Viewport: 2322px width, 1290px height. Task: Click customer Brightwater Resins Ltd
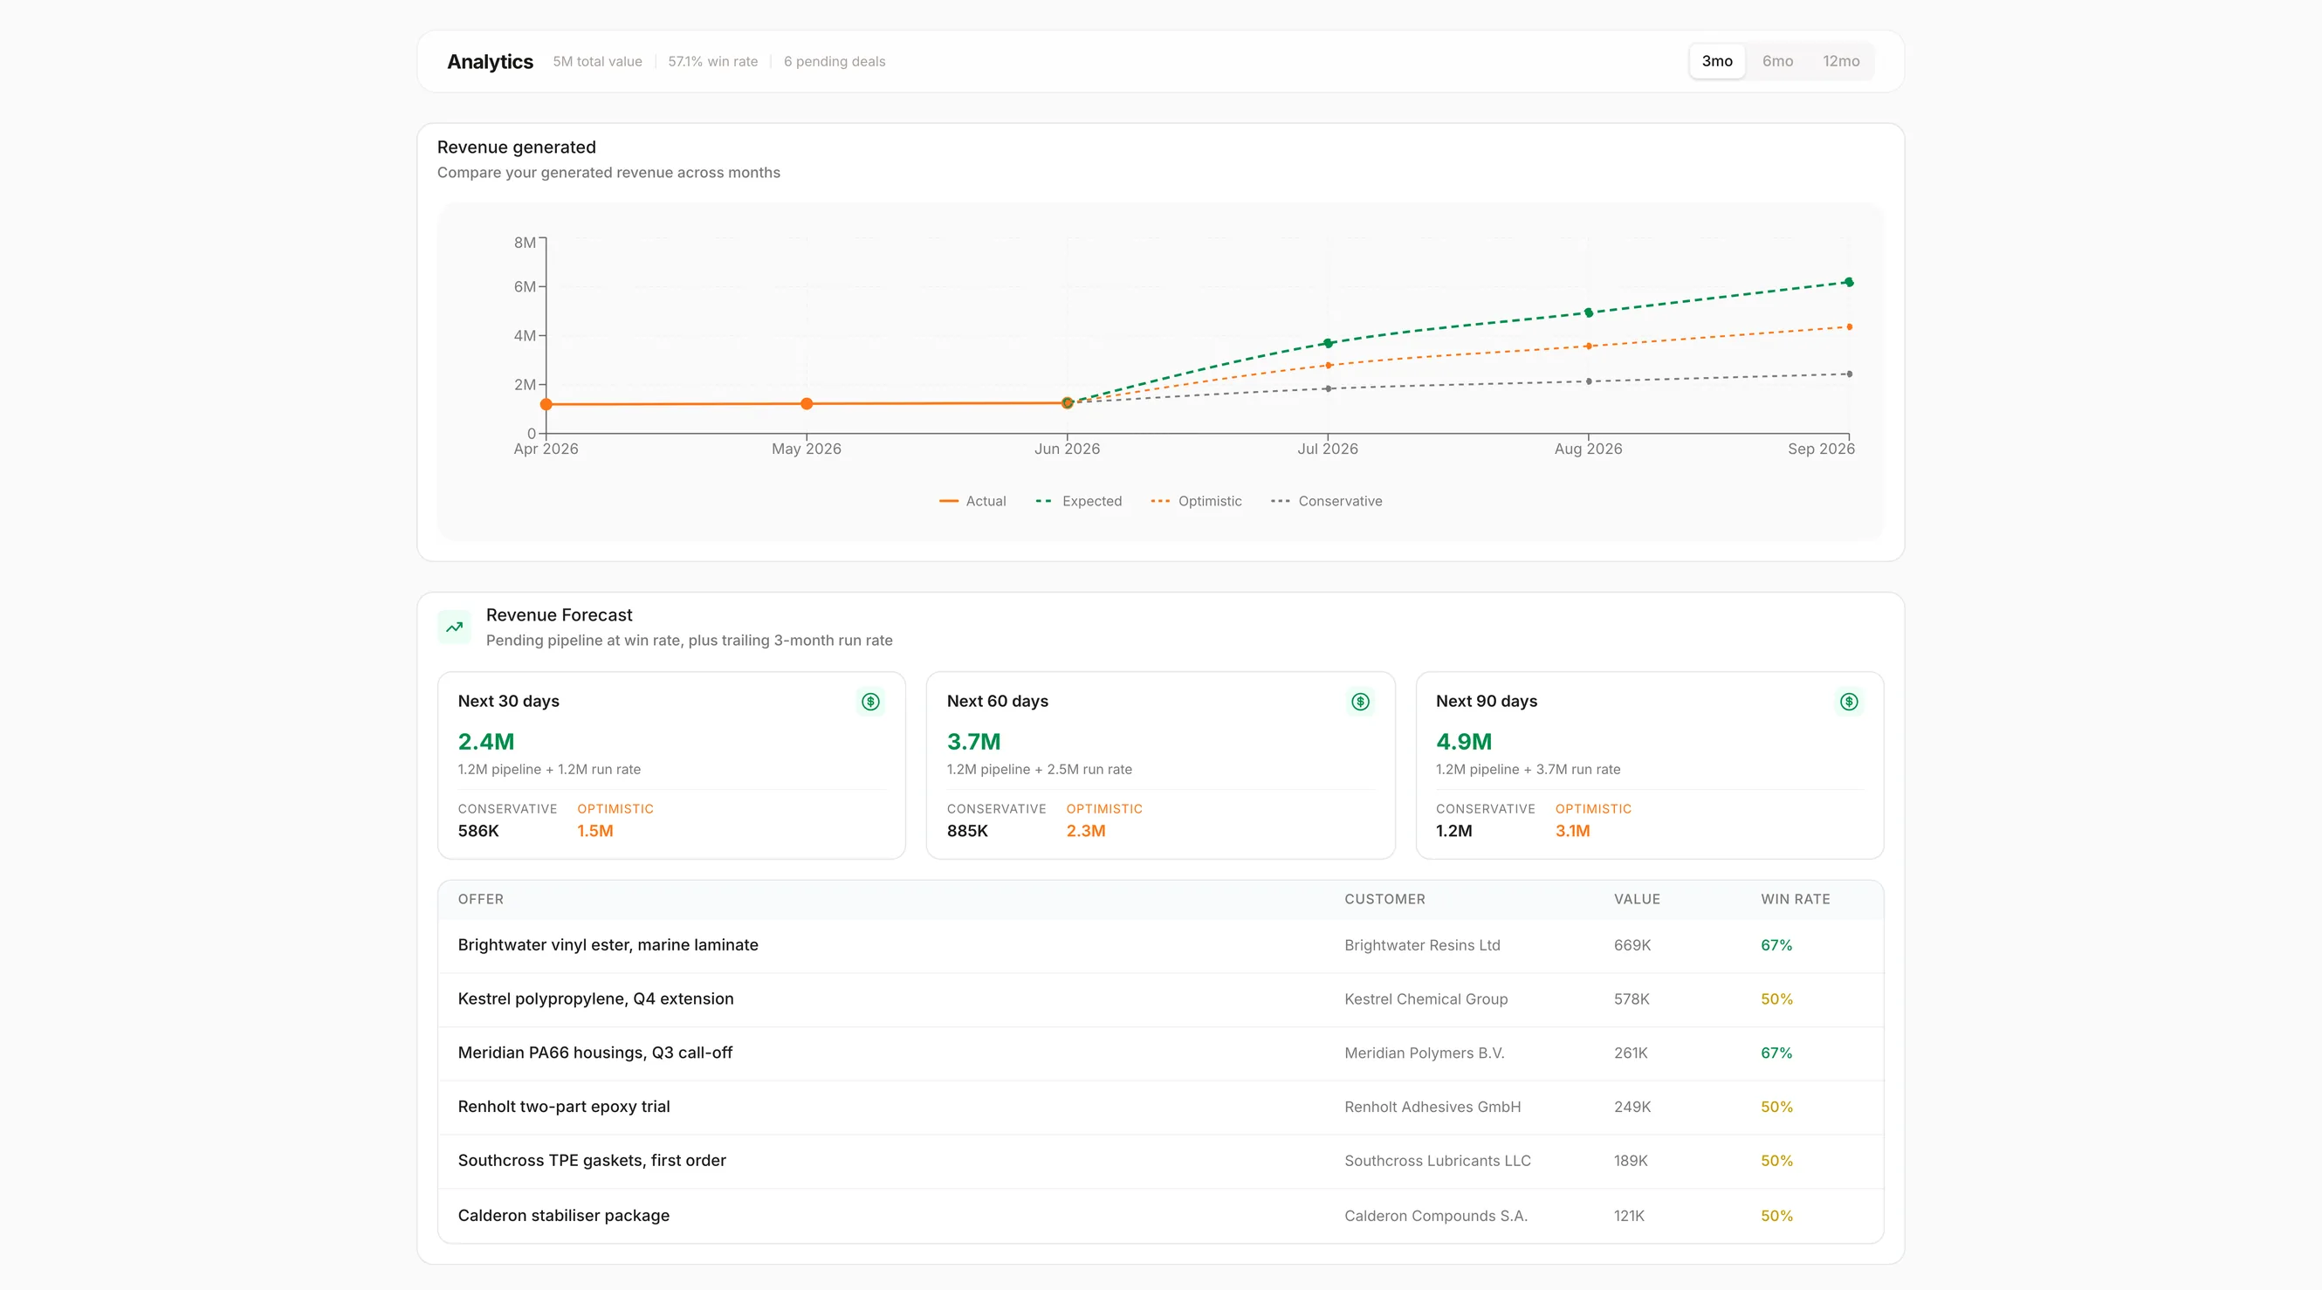point(1422,945)
